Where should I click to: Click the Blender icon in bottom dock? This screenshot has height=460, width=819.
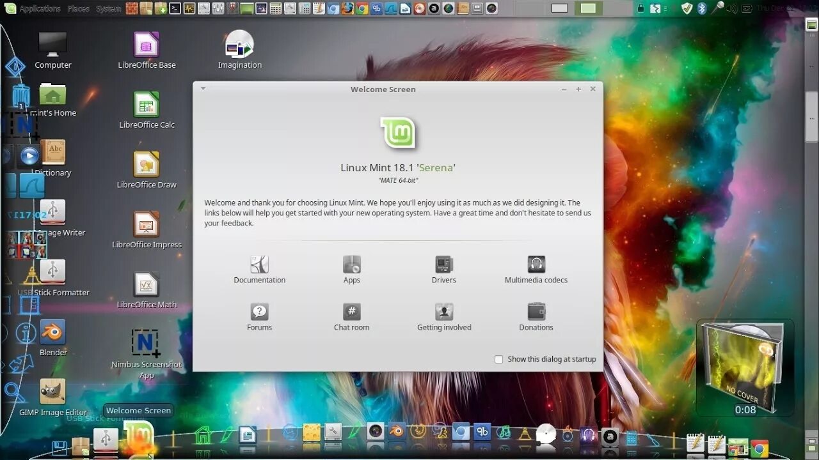[397, 431]
